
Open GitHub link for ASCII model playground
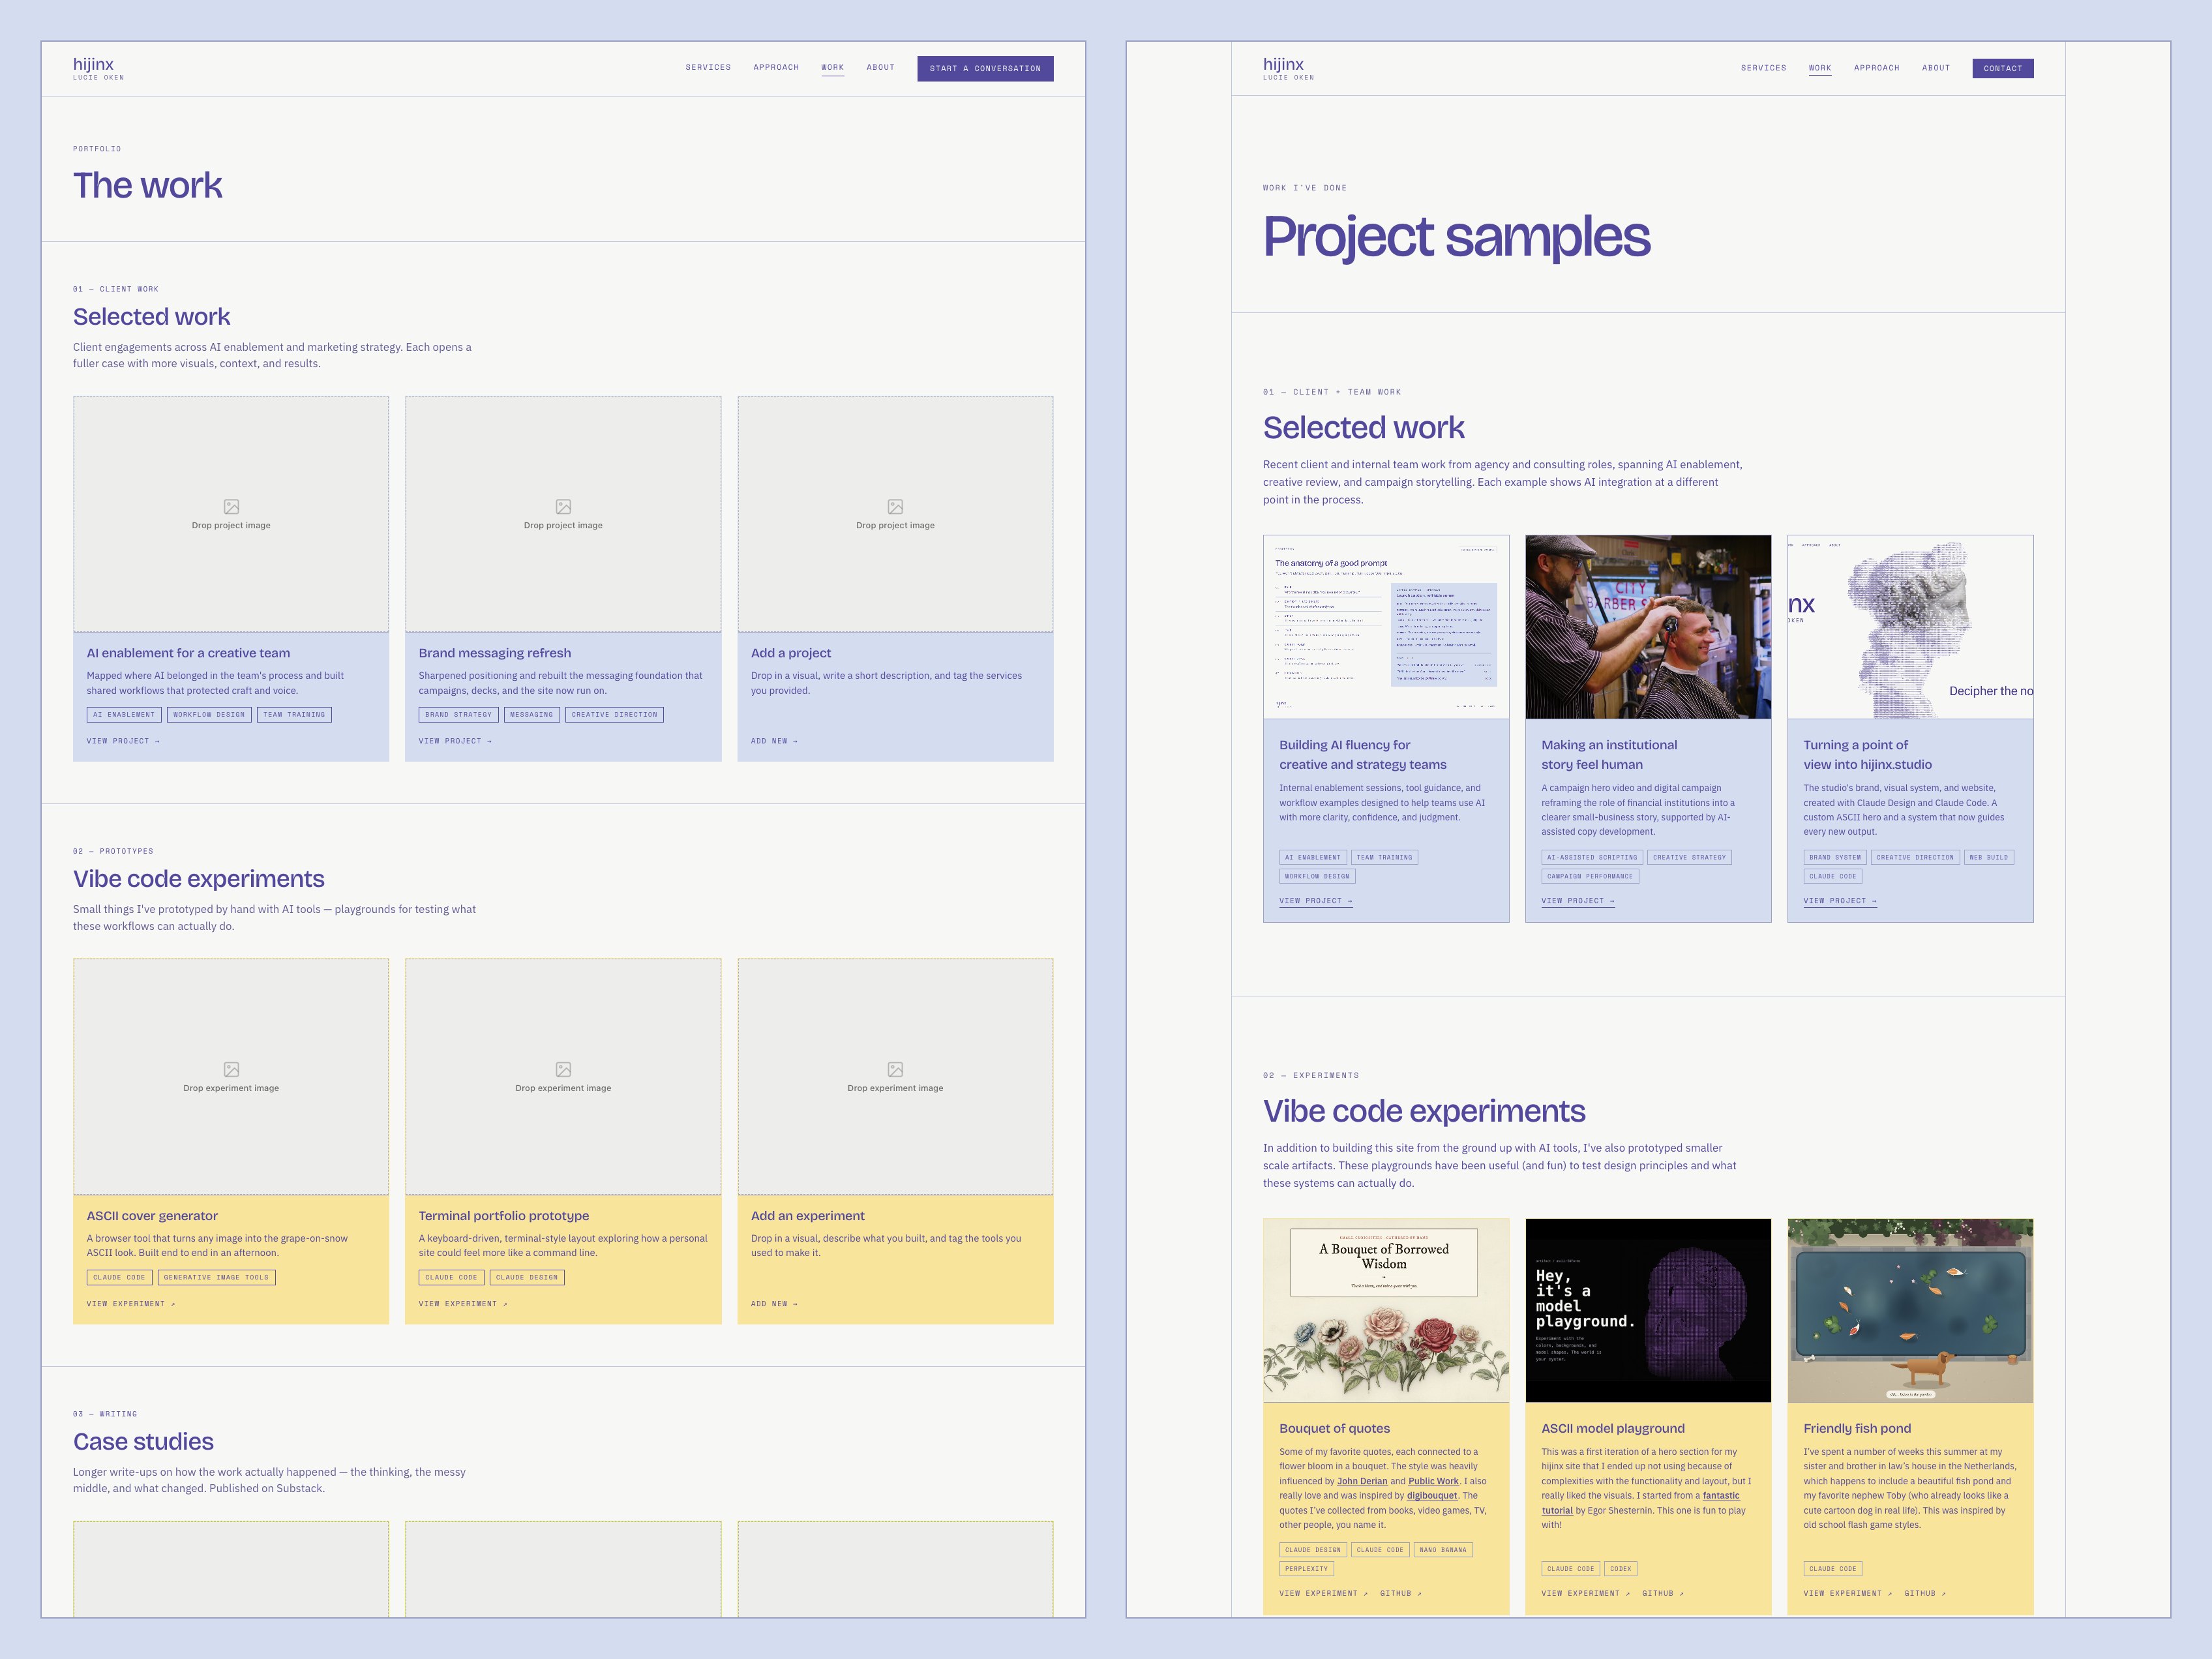tap(1662, 1593)
